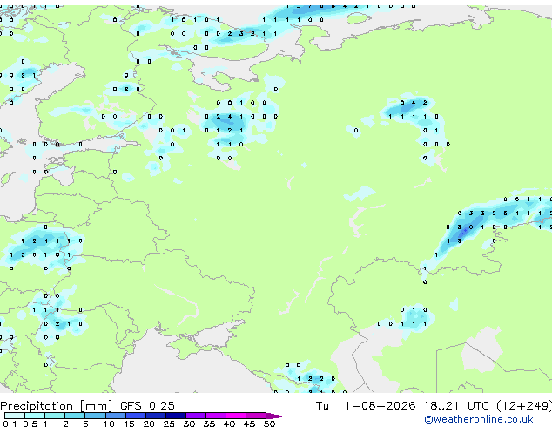Select the 45–50 mm legend swatch
The image size is (552, 427).
(x=256, y=416)
